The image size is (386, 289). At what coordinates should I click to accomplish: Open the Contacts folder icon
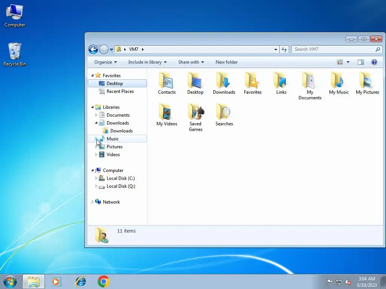coord(167,81)
